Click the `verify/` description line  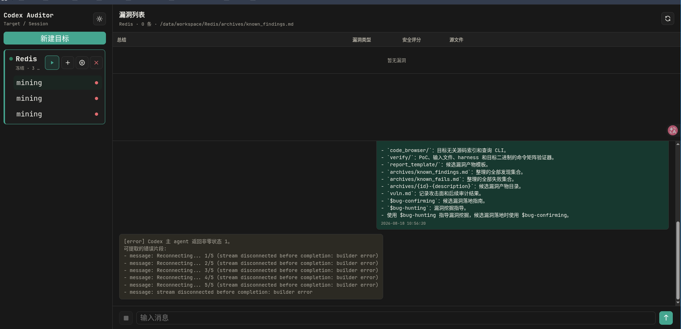tap(468, 157)
